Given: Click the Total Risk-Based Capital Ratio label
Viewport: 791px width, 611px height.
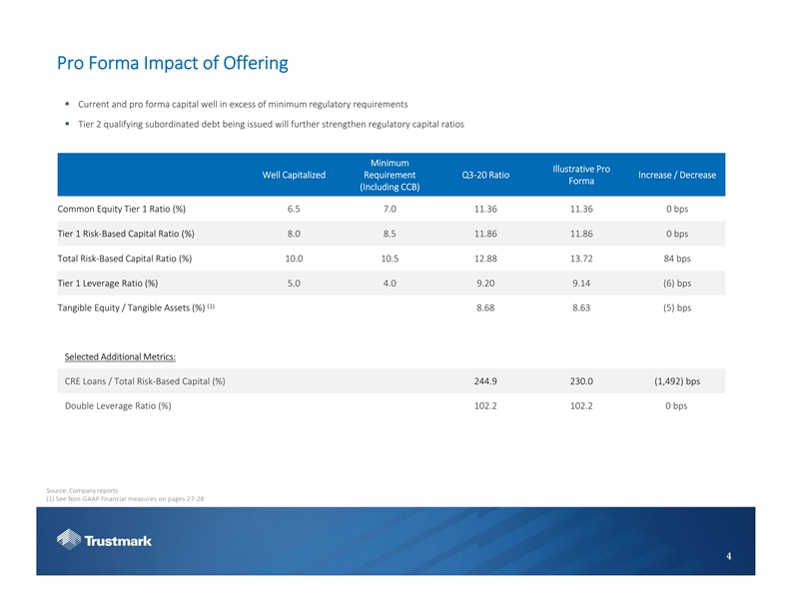Looking at the screenshot, I should [x=125, y=259].
